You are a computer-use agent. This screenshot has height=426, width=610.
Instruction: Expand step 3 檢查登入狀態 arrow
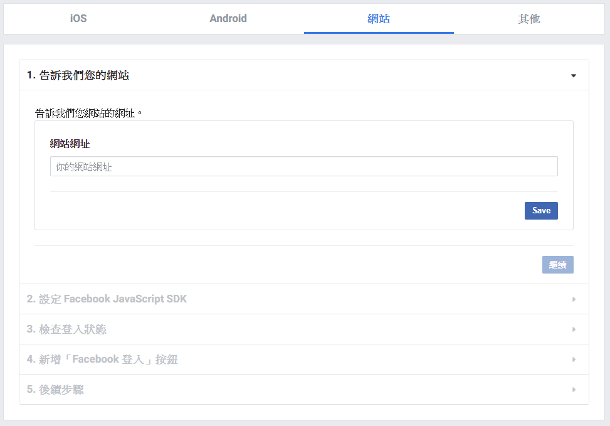[574, 329]
